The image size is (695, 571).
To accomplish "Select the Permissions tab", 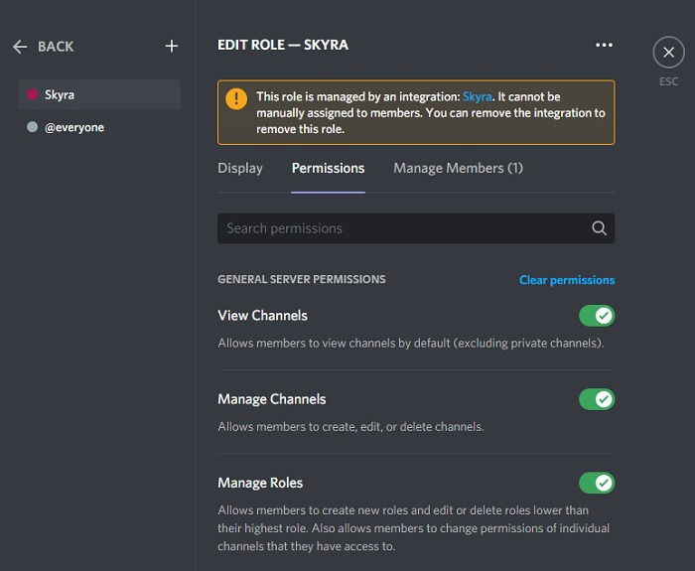I will [328, 168].
